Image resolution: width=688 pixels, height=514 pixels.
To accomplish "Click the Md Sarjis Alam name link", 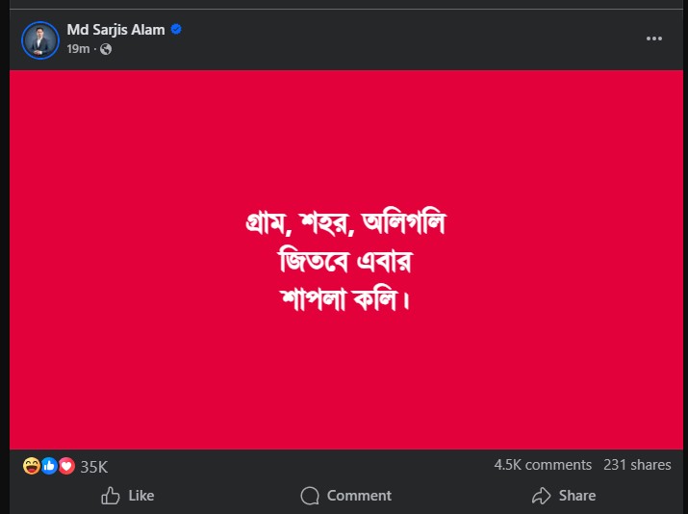I will pyautogui.click(x=116, y=30).
